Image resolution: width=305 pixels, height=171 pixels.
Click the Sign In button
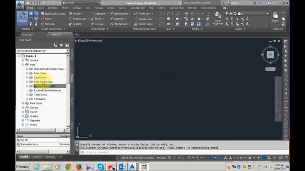tap(234, 3)
